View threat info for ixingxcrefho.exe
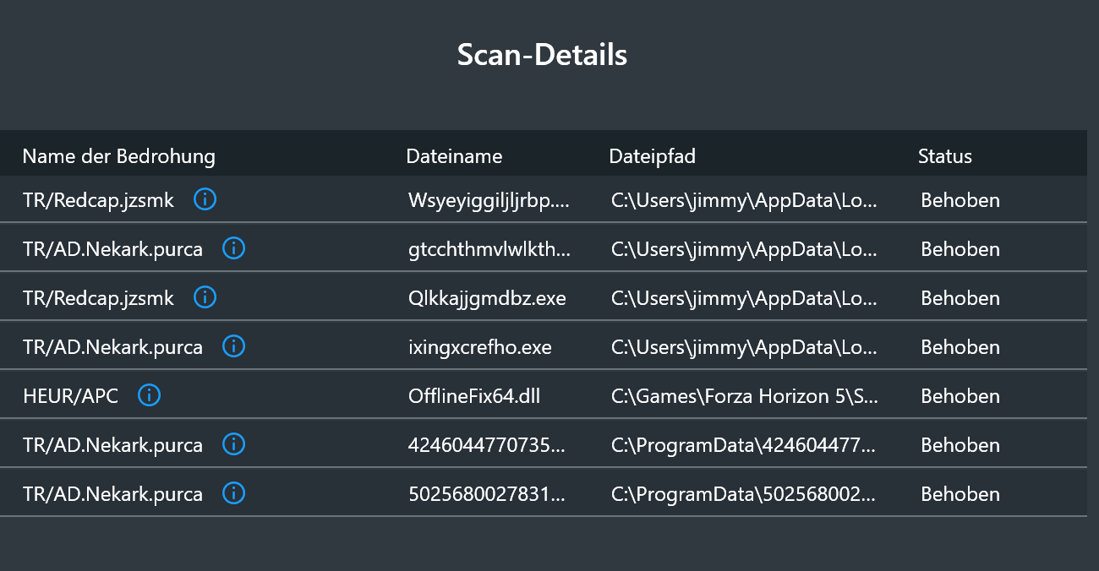Screen dimensions: 1099x571 coord(233,346)
